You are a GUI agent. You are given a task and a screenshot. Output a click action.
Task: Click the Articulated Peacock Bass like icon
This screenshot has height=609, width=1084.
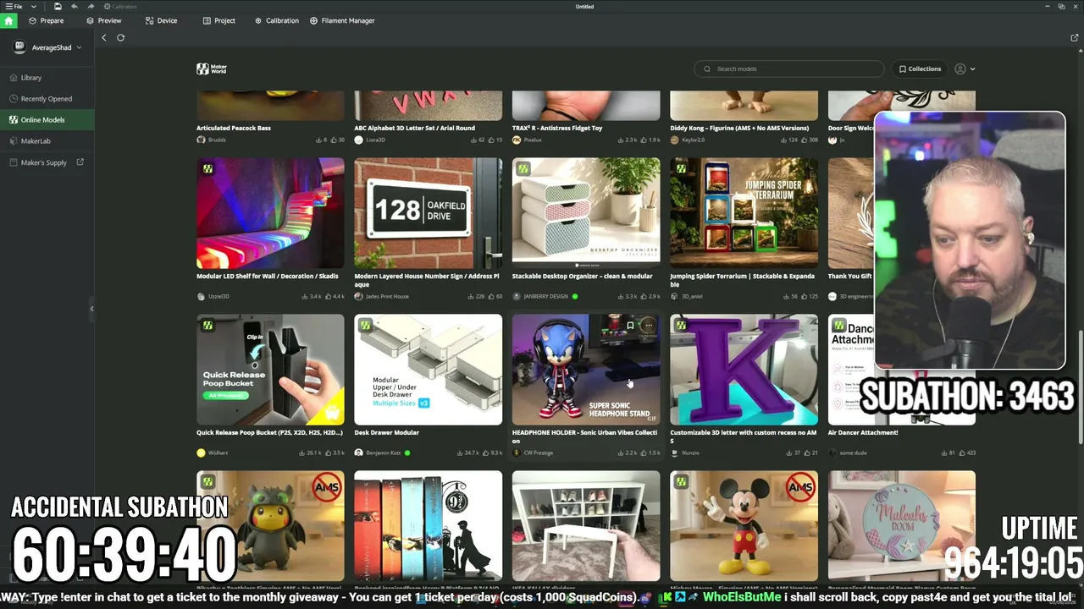(335, 140)
